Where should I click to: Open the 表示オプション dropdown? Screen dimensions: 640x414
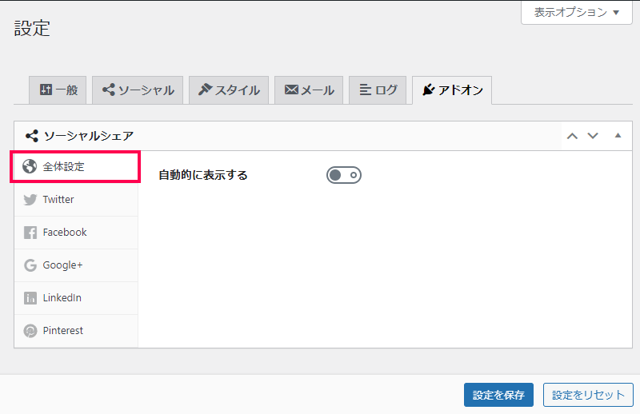(577, 12)
